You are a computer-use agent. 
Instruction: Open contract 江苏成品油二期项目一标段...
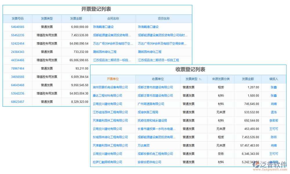pyautogui.click(x=112, y=60)
